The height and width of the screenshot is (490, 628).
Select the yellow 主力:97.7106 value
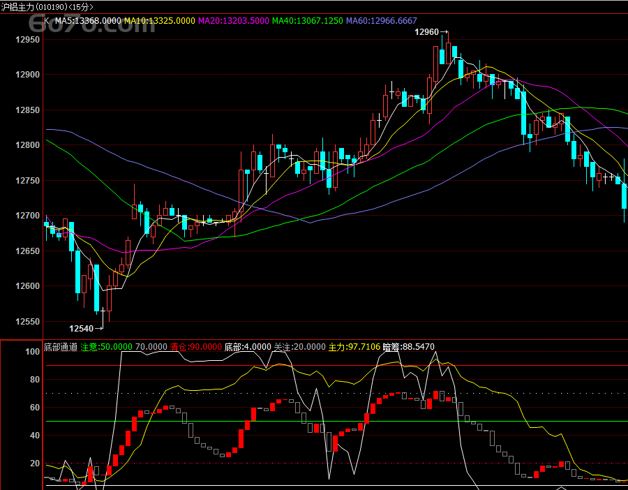(354, 347)
